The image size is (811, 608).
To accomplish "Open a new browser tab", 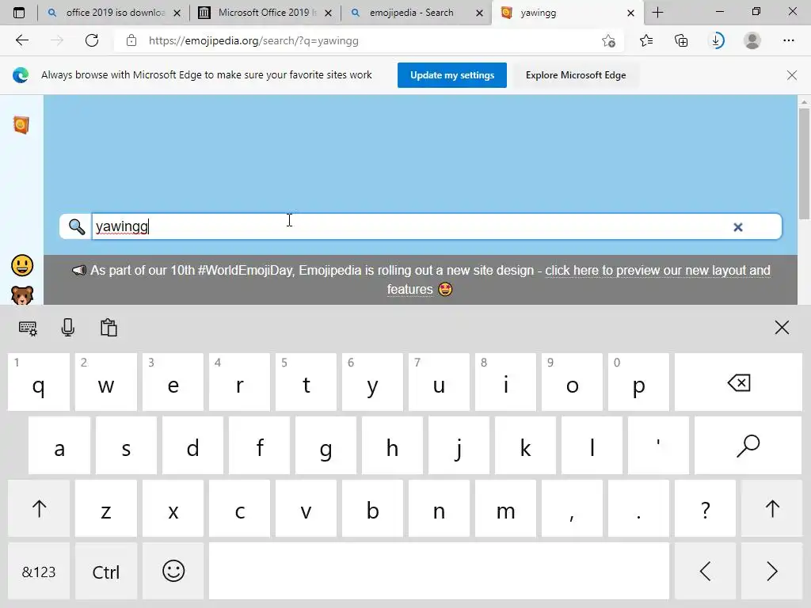I will click(x=657, y=13).
